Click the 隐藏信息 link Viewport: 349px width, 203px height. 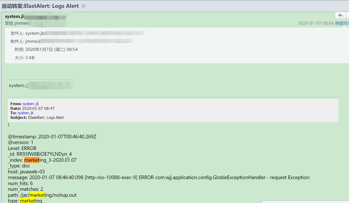pyautogui.click(x=342, y=23)
